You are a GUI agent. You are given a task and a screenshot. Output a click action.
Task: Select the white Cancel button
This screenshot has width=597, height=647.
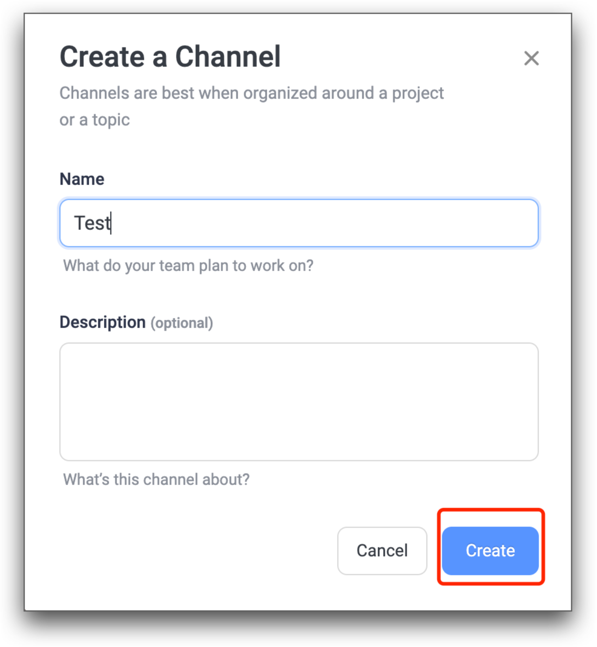(x=382, y=550)
